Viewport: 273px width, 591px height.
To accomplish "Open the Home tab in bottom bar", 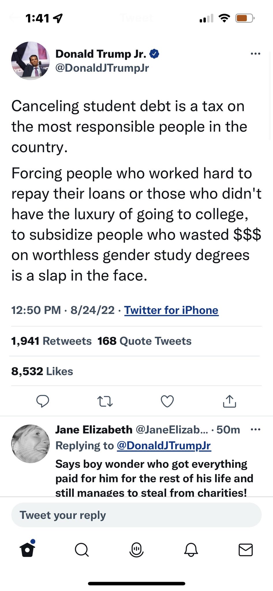I will click(x=27, y=549).
